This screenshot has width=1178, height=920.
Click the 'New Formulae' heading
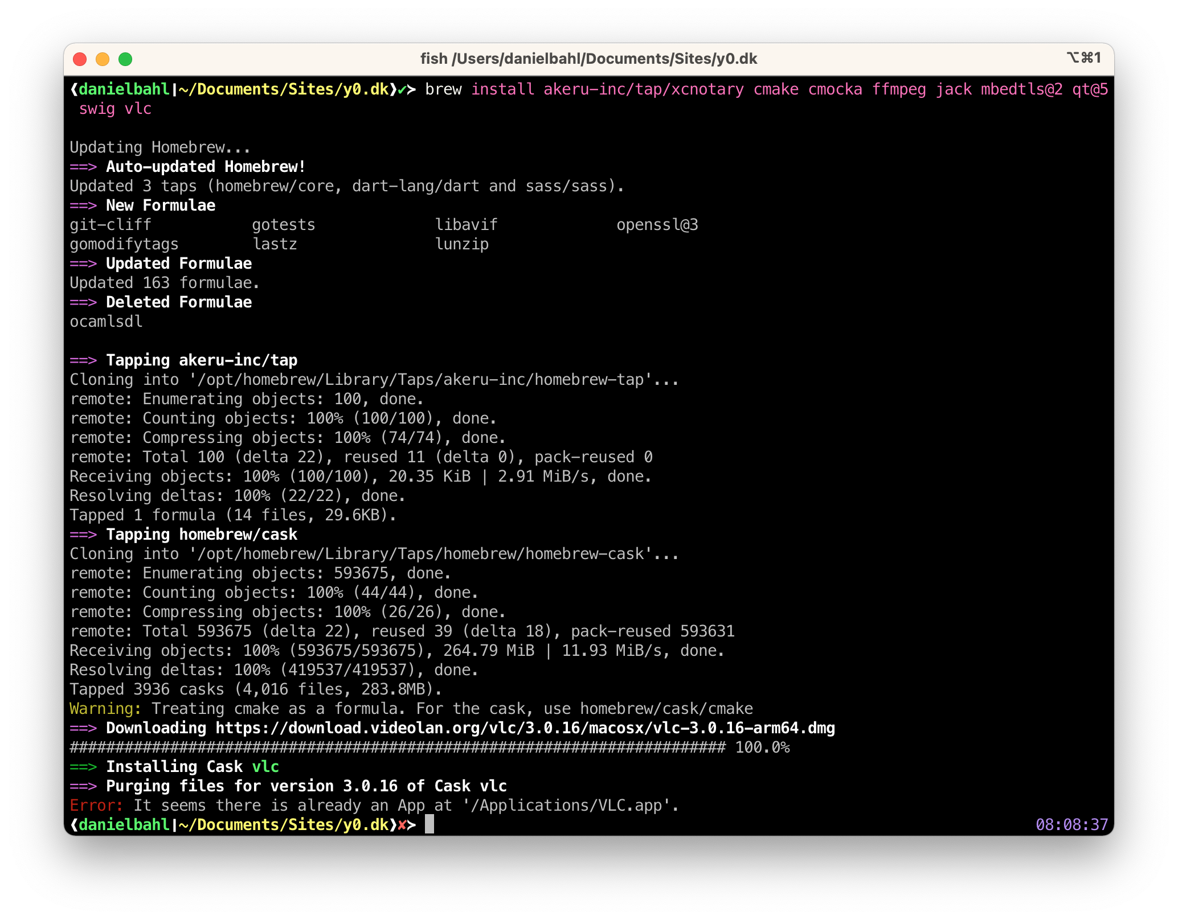[161, 206]
